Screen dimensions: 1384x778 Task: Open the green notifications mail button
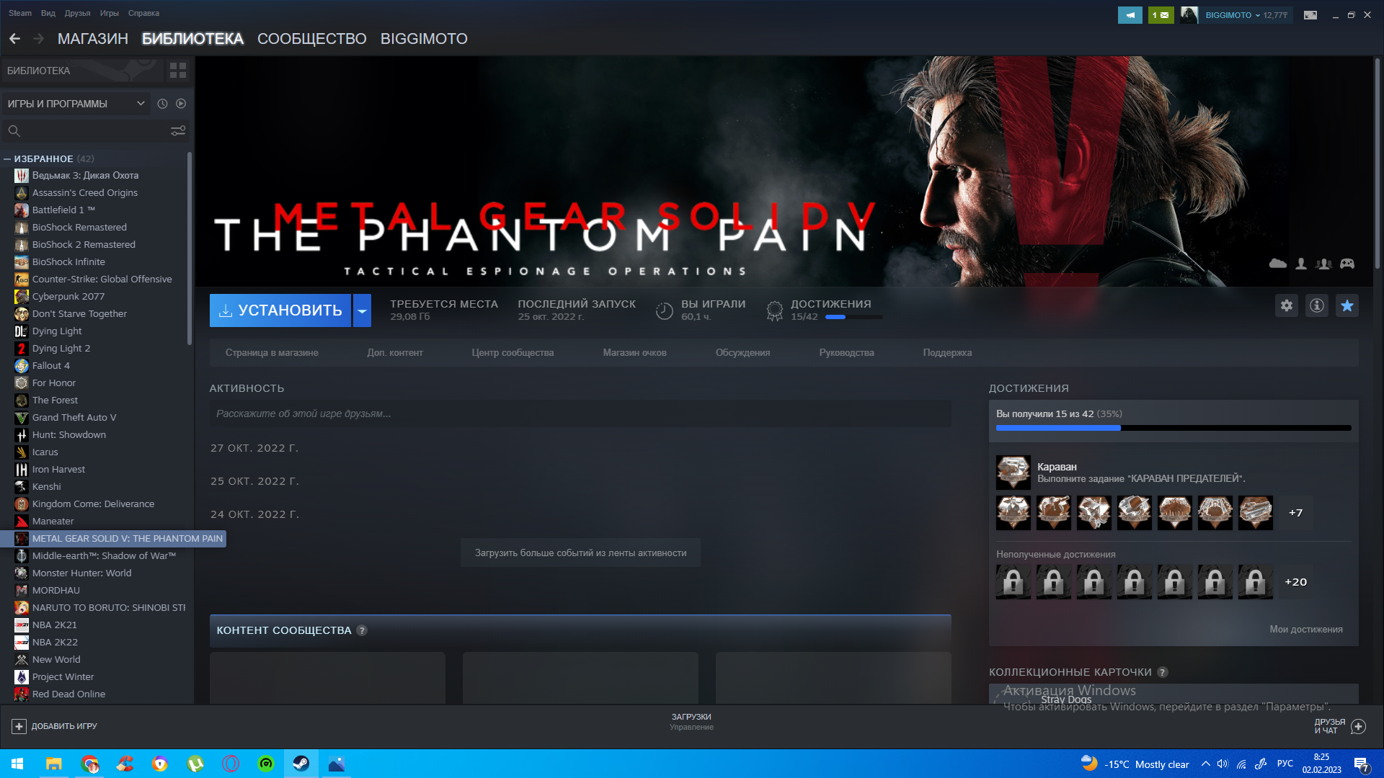pos(1161,15)
